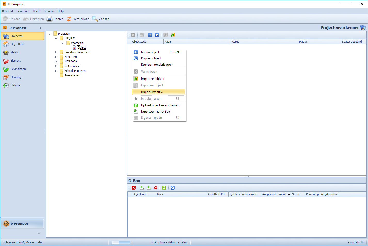The image size is (368, 246).
Task: Collapse the O-Prognose navigation pane arrow
Action: coord(40,28)
